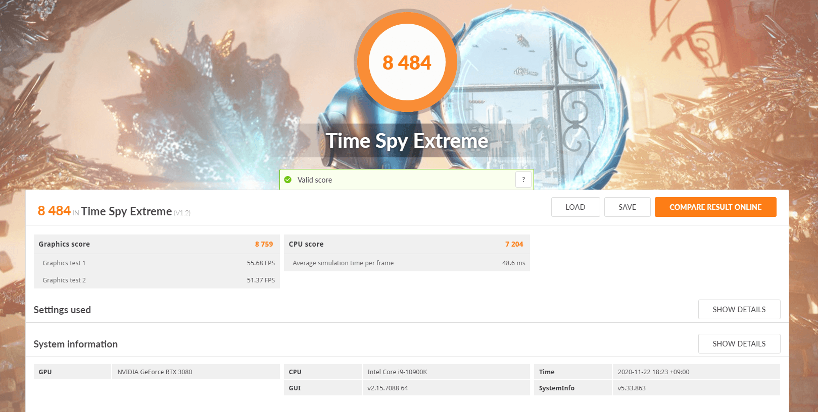The image size is (818, 412).
Task: Click the Graphics test 1 label
Action: [x=64, y=263]
